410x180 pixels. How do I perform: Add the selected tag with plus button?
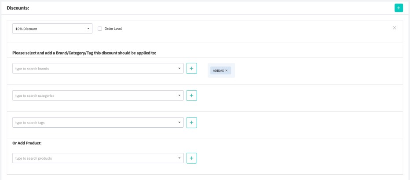(x=191, y=122)
